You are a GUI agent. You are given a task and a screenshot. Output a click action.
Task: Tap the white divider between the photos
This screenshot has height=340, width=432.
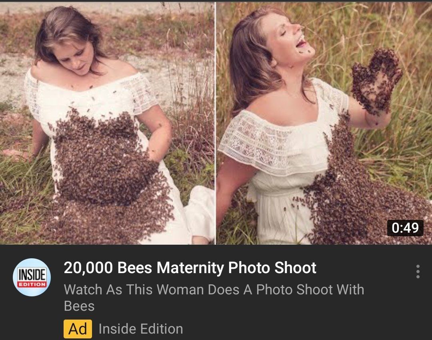pyautogui.click(x=215, y=120)
